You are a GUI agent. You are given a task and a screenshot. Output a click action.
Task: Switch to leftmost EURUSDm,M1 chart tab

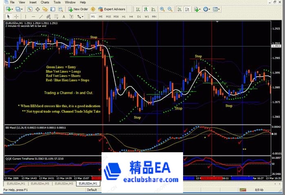click(15, 184)
